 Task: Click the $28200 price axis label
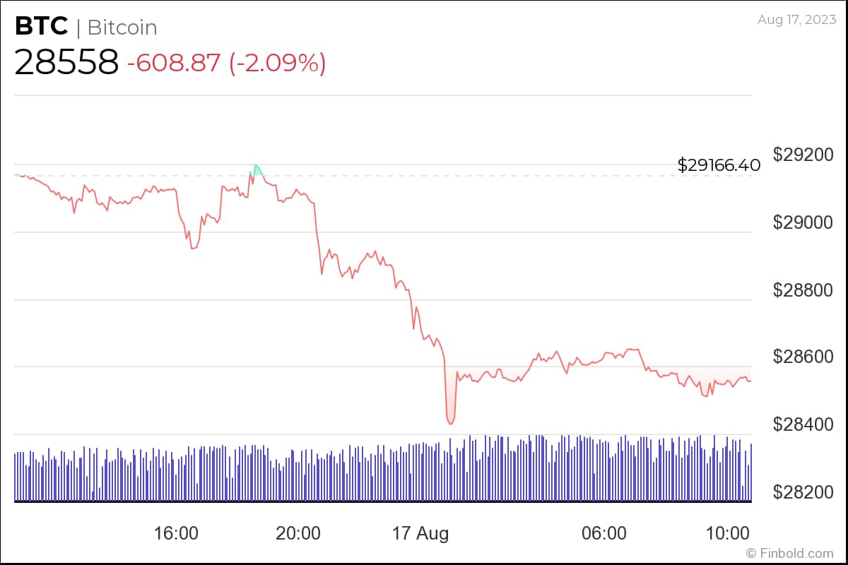803,492
